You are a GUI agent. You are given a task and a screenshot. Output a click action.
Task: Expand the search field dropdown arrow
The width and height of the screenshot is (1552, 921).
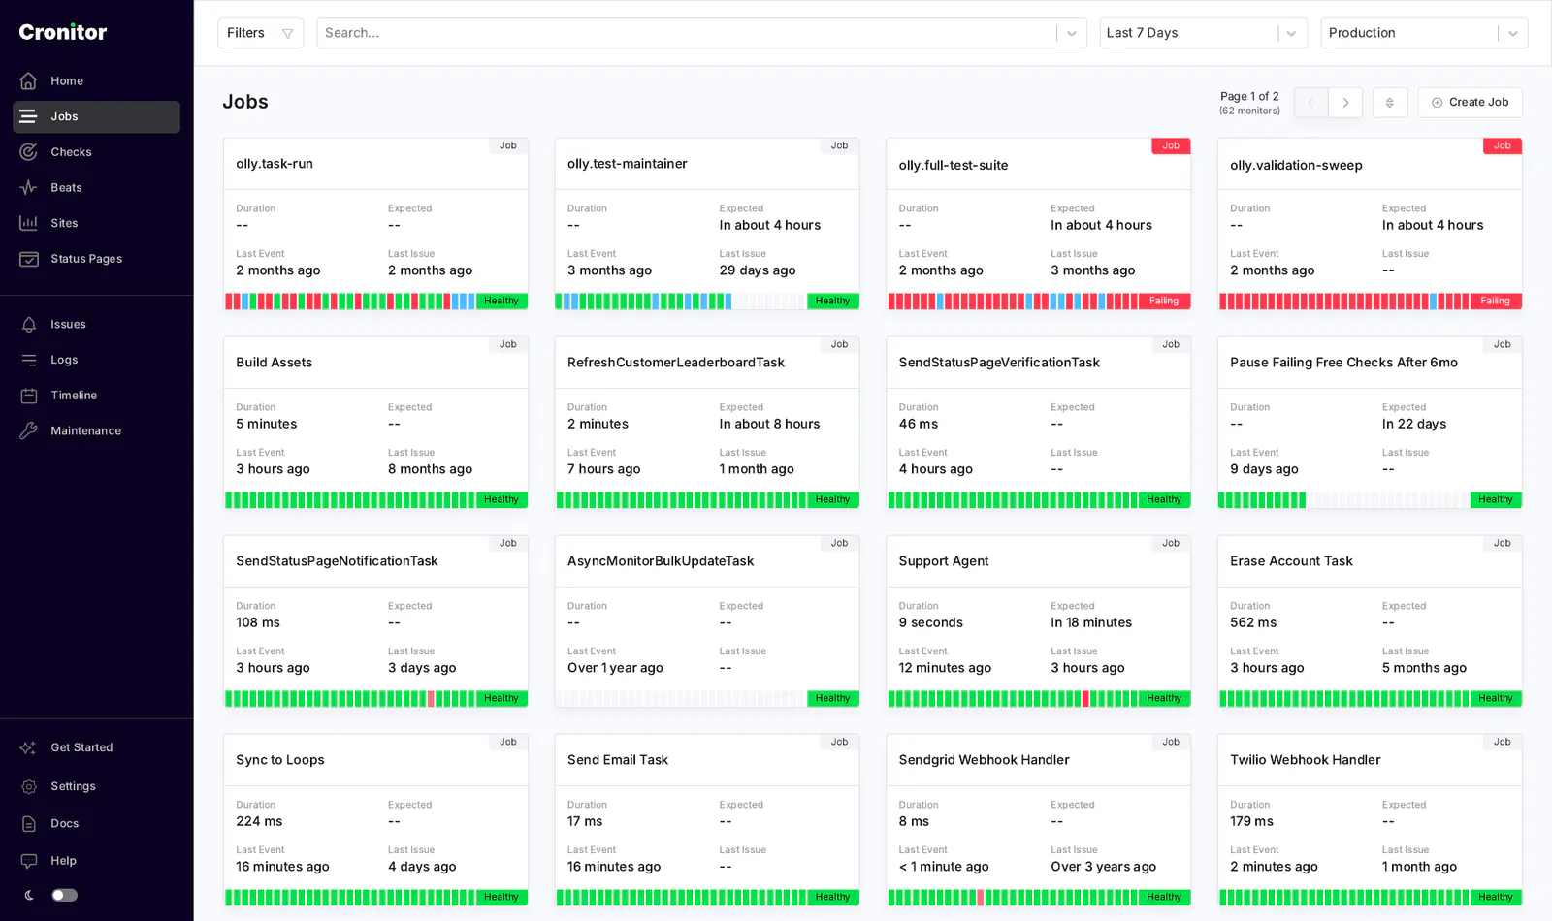pos(1072,33)
